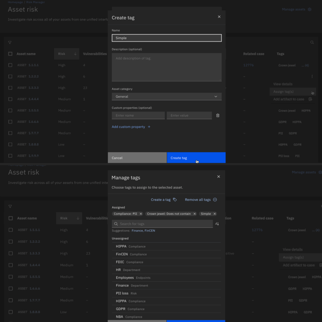Select the HR Department unassigned tag
The height and width of the screenshot is (322, 322).
pos(166,270)
